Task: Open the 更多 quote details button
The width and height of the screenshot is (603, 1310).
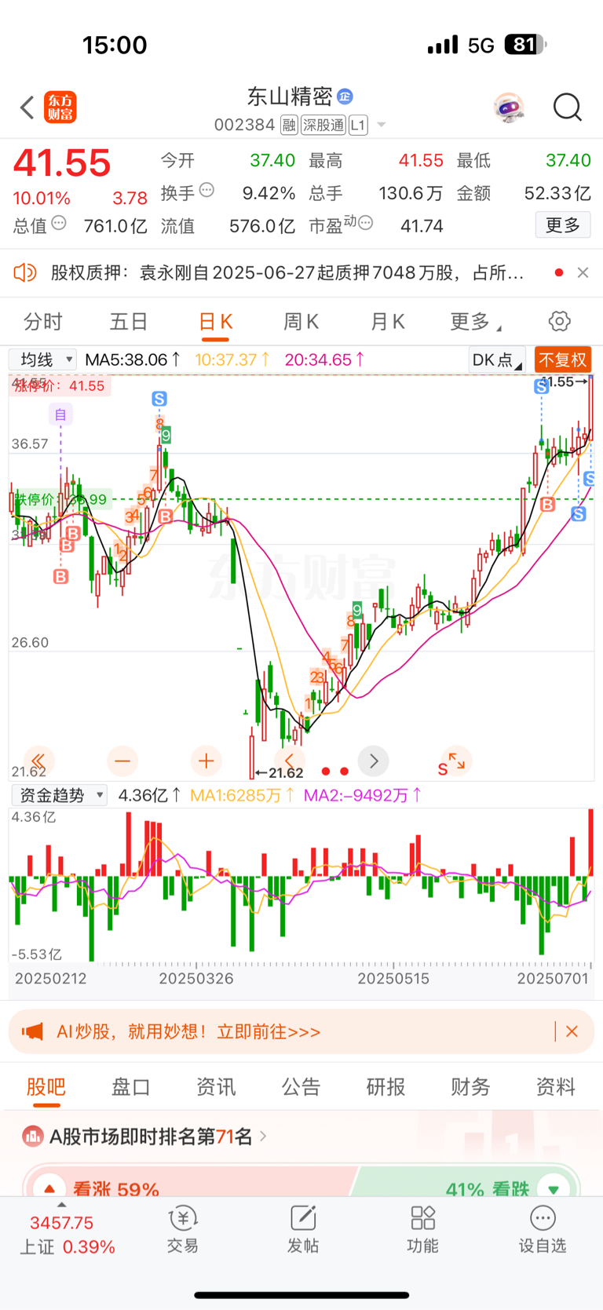Action: (562, 225)
